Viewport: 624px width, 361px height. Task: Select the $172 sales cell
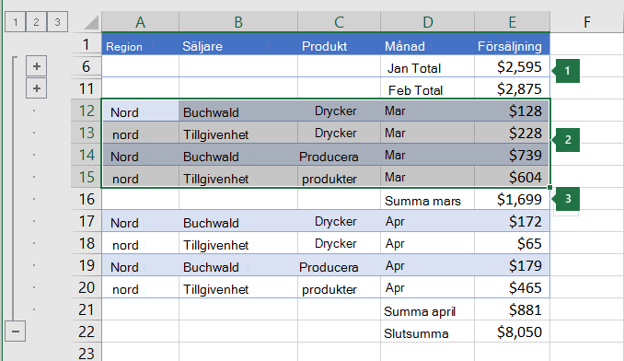512,221
